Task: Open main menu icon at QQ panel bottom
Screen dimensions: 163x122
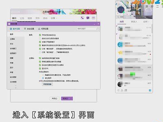Action: 118,90
